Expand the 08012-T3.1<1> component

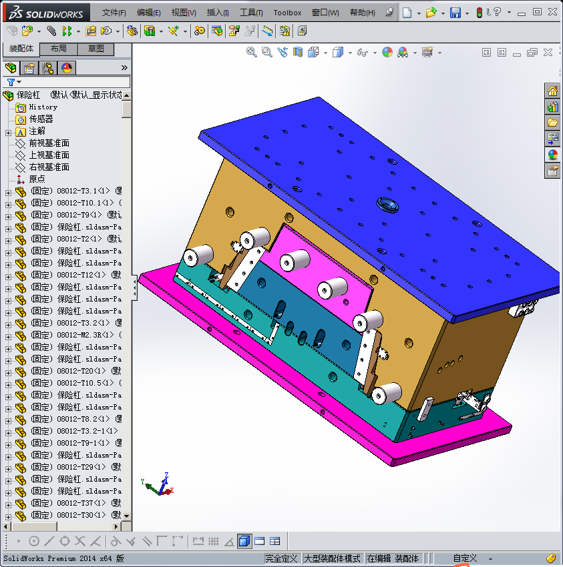[x=8, y=193]
